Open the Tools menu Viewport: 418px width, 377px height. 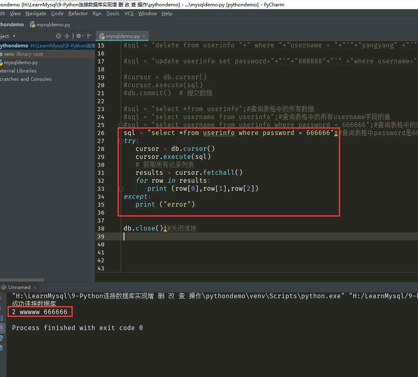point(113,14)
